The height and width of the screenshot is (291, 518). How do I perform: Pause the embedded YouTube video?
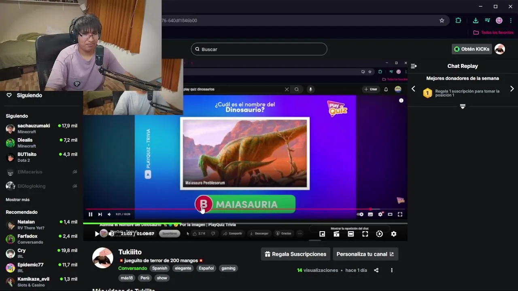tap(90, 214)
